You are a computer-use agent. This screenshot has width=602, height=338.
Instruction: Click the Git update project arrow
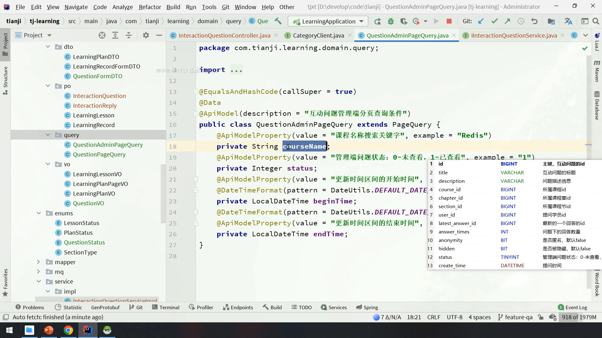(x=481, y=21)
